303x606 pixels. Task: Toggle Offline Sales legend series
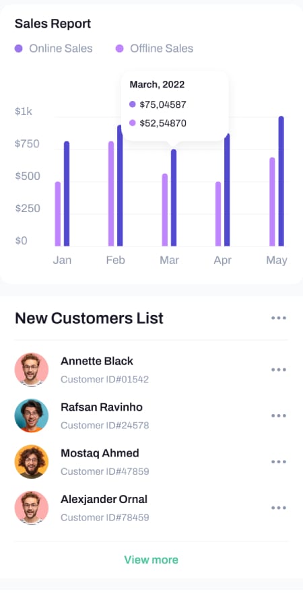click(155, 48)
